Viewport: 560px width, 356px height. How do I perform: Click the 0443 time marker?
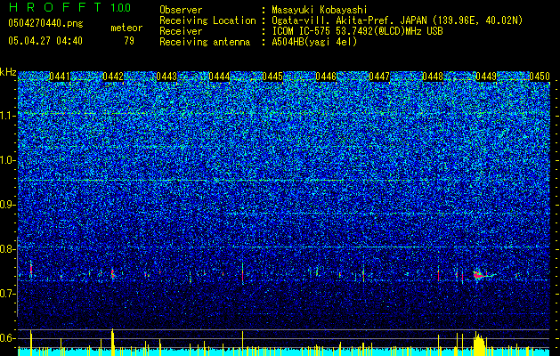coord(166,77)
